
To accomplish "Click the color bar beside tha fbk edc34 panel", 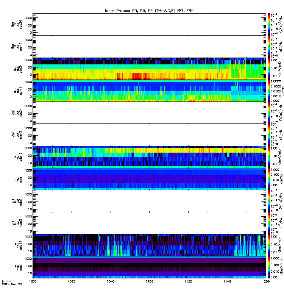I will coord(269,69).
